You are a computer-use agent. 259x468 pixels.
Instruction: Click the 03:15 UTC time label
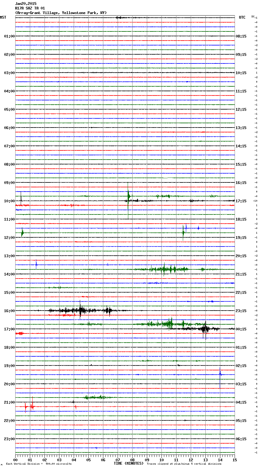[241, 384]
